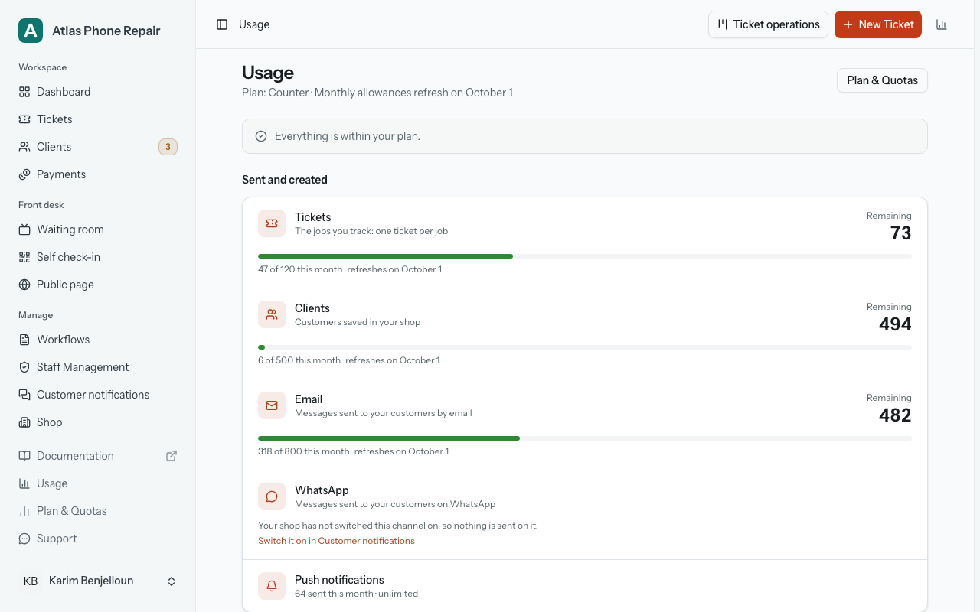
Task: Open Clients in the sidebar
Action: [98, 147]
